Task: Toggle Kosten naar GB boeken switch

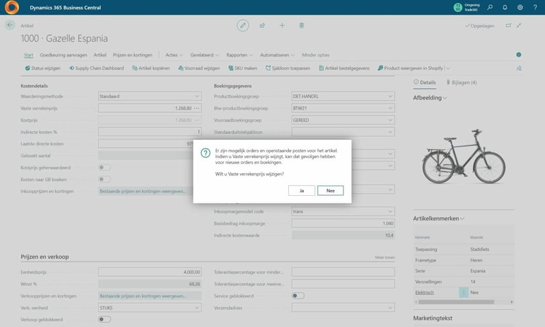Action: coord(104,179)
